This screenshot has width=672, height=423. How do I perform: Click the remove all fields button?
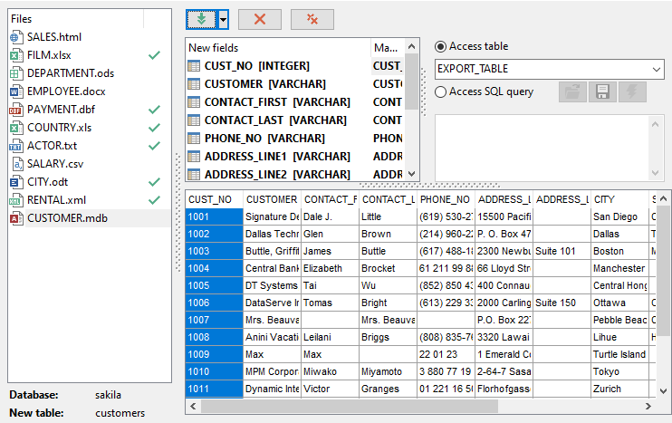[x=312, y=19]
